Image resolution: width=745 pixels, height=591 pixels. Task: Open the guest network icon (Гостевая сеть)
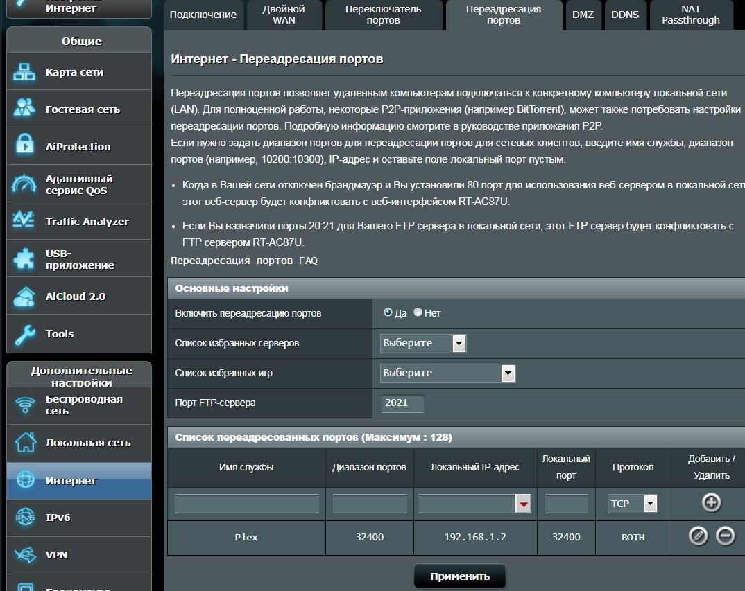[x=25, y=109]
